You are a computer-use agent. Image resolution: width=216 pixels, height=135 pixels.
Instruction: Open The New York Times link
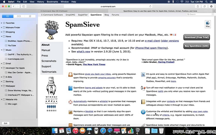click(94, 65)
